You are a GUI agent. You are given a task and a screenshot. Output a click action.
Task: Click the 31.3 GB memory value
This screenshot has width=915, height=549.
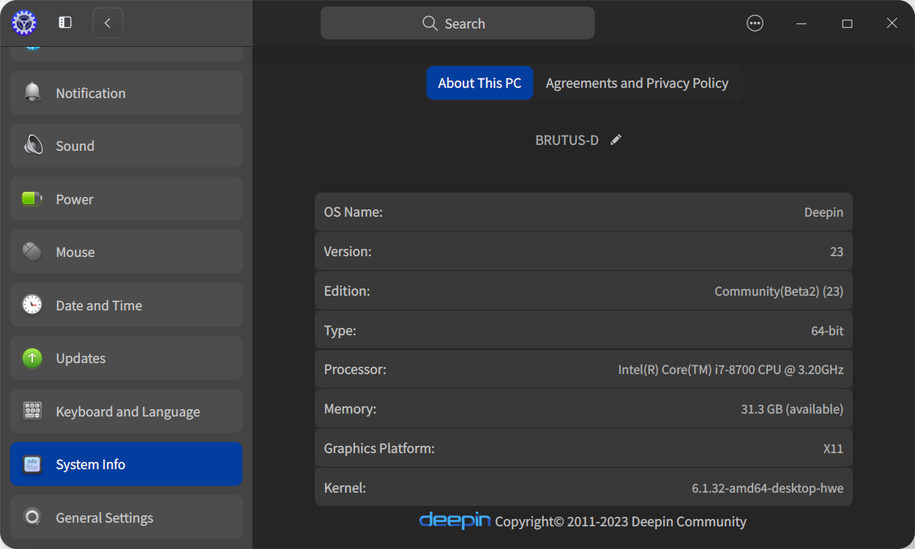[x=792, y=409]
